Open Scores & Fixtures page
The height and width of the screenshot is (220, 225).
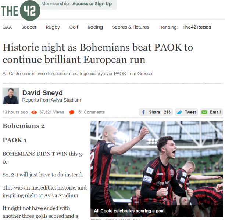131,27
